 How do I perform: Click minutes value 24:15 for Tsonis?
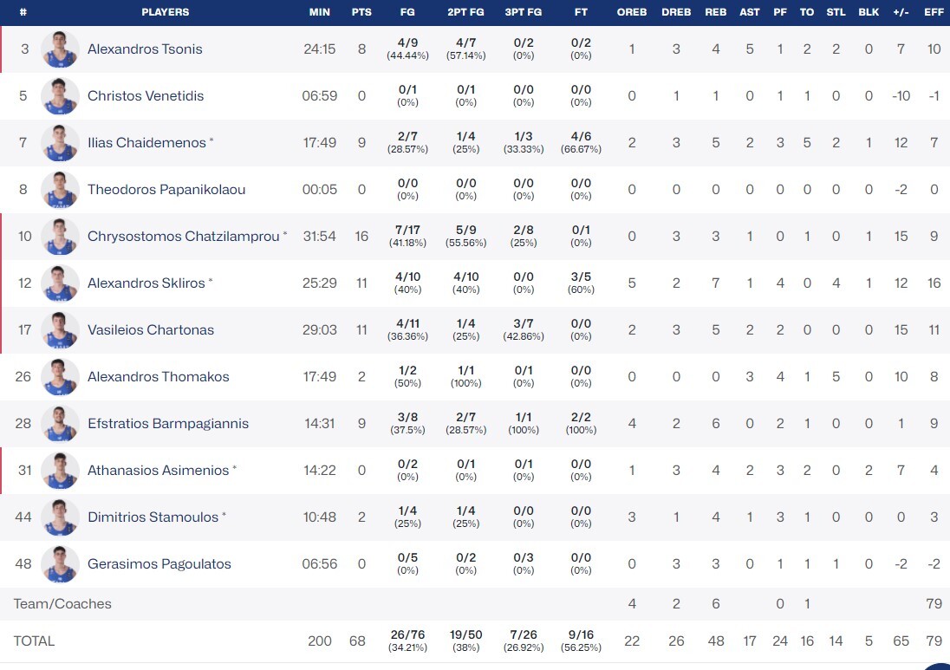[319, 49]
